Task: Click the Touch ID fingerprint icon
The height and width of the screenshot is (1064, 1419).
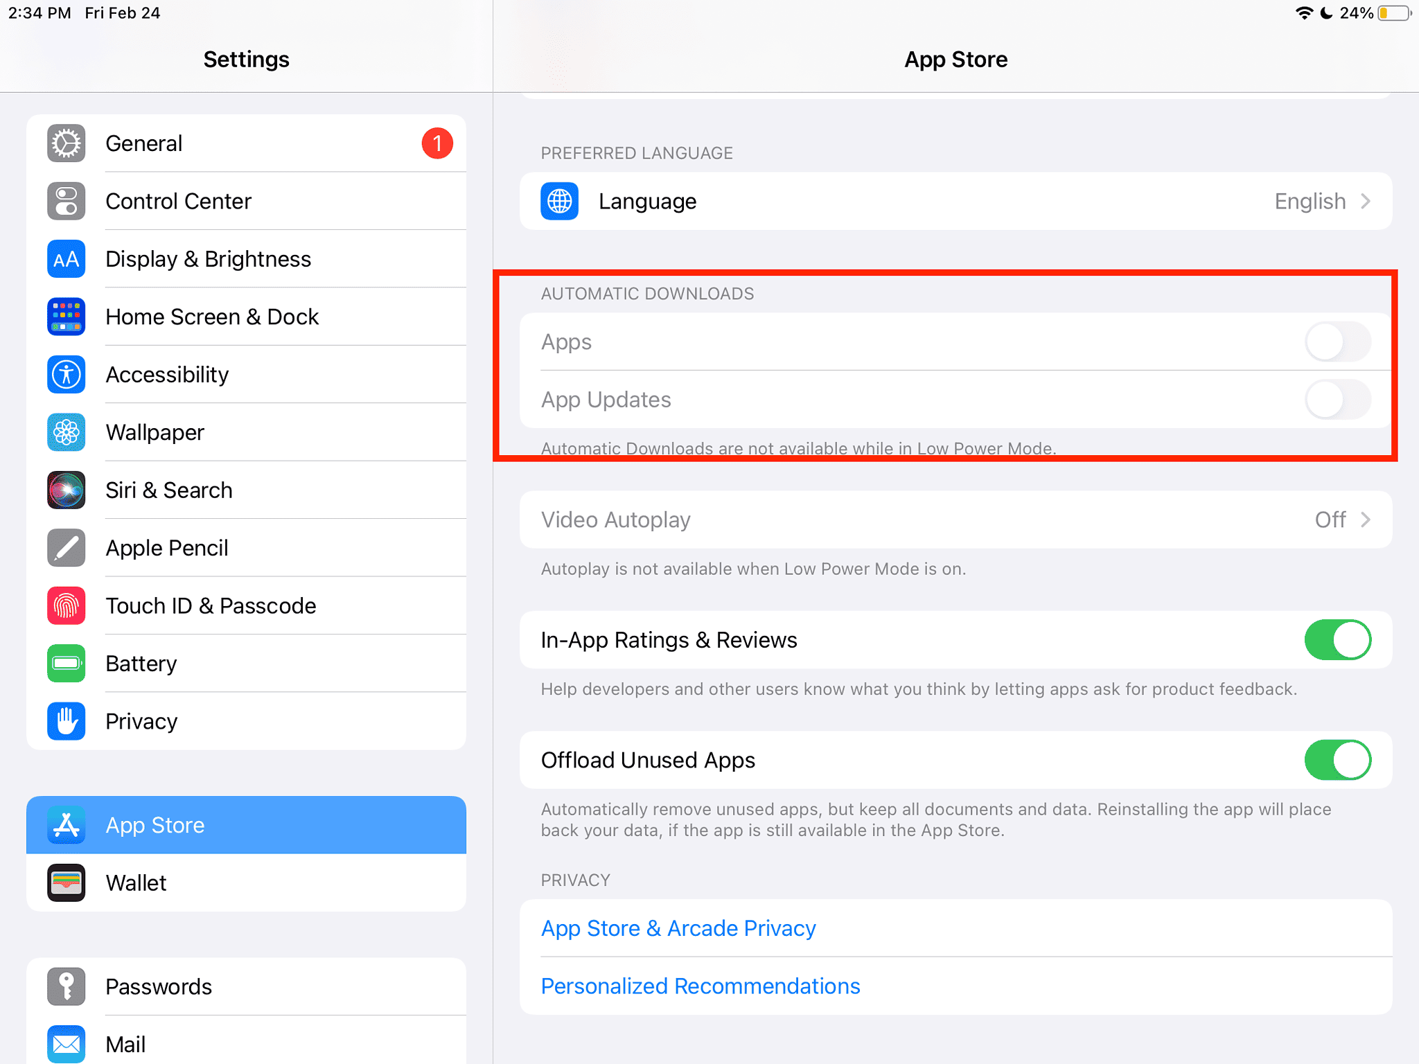Action: click(x=66, y=605)
